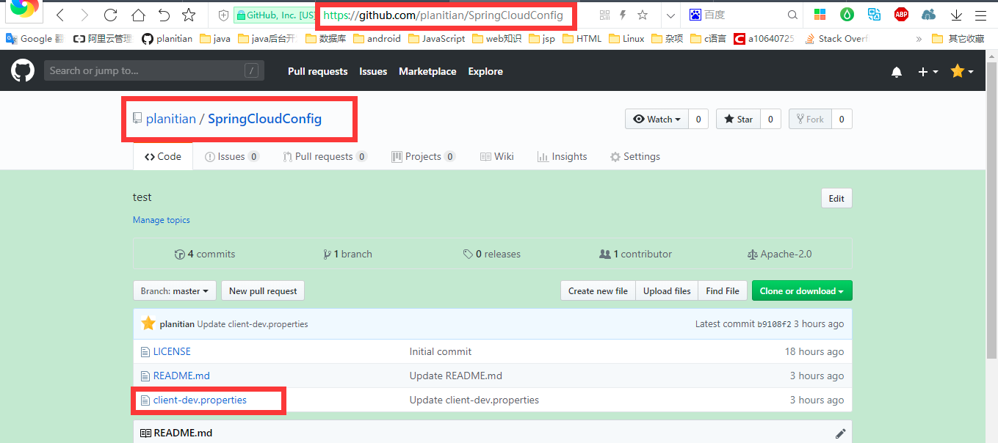This screenshot has height=443, width=998.
Task: Open the green droplet extension icon
Action: click(847, 15)
